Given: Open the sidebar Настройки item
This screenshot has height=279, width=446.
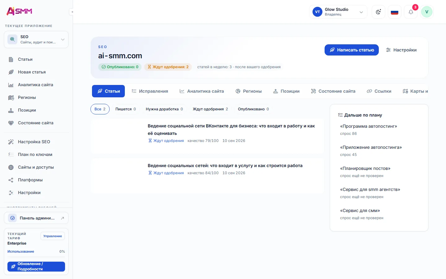Looking at the screenshot, I should coord(36,193).
